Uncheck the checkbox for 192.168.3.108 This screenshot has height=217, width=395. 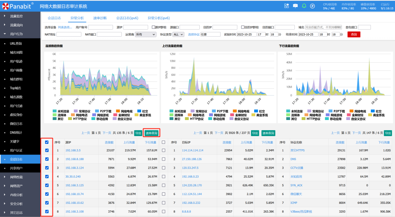pos(47,212)
